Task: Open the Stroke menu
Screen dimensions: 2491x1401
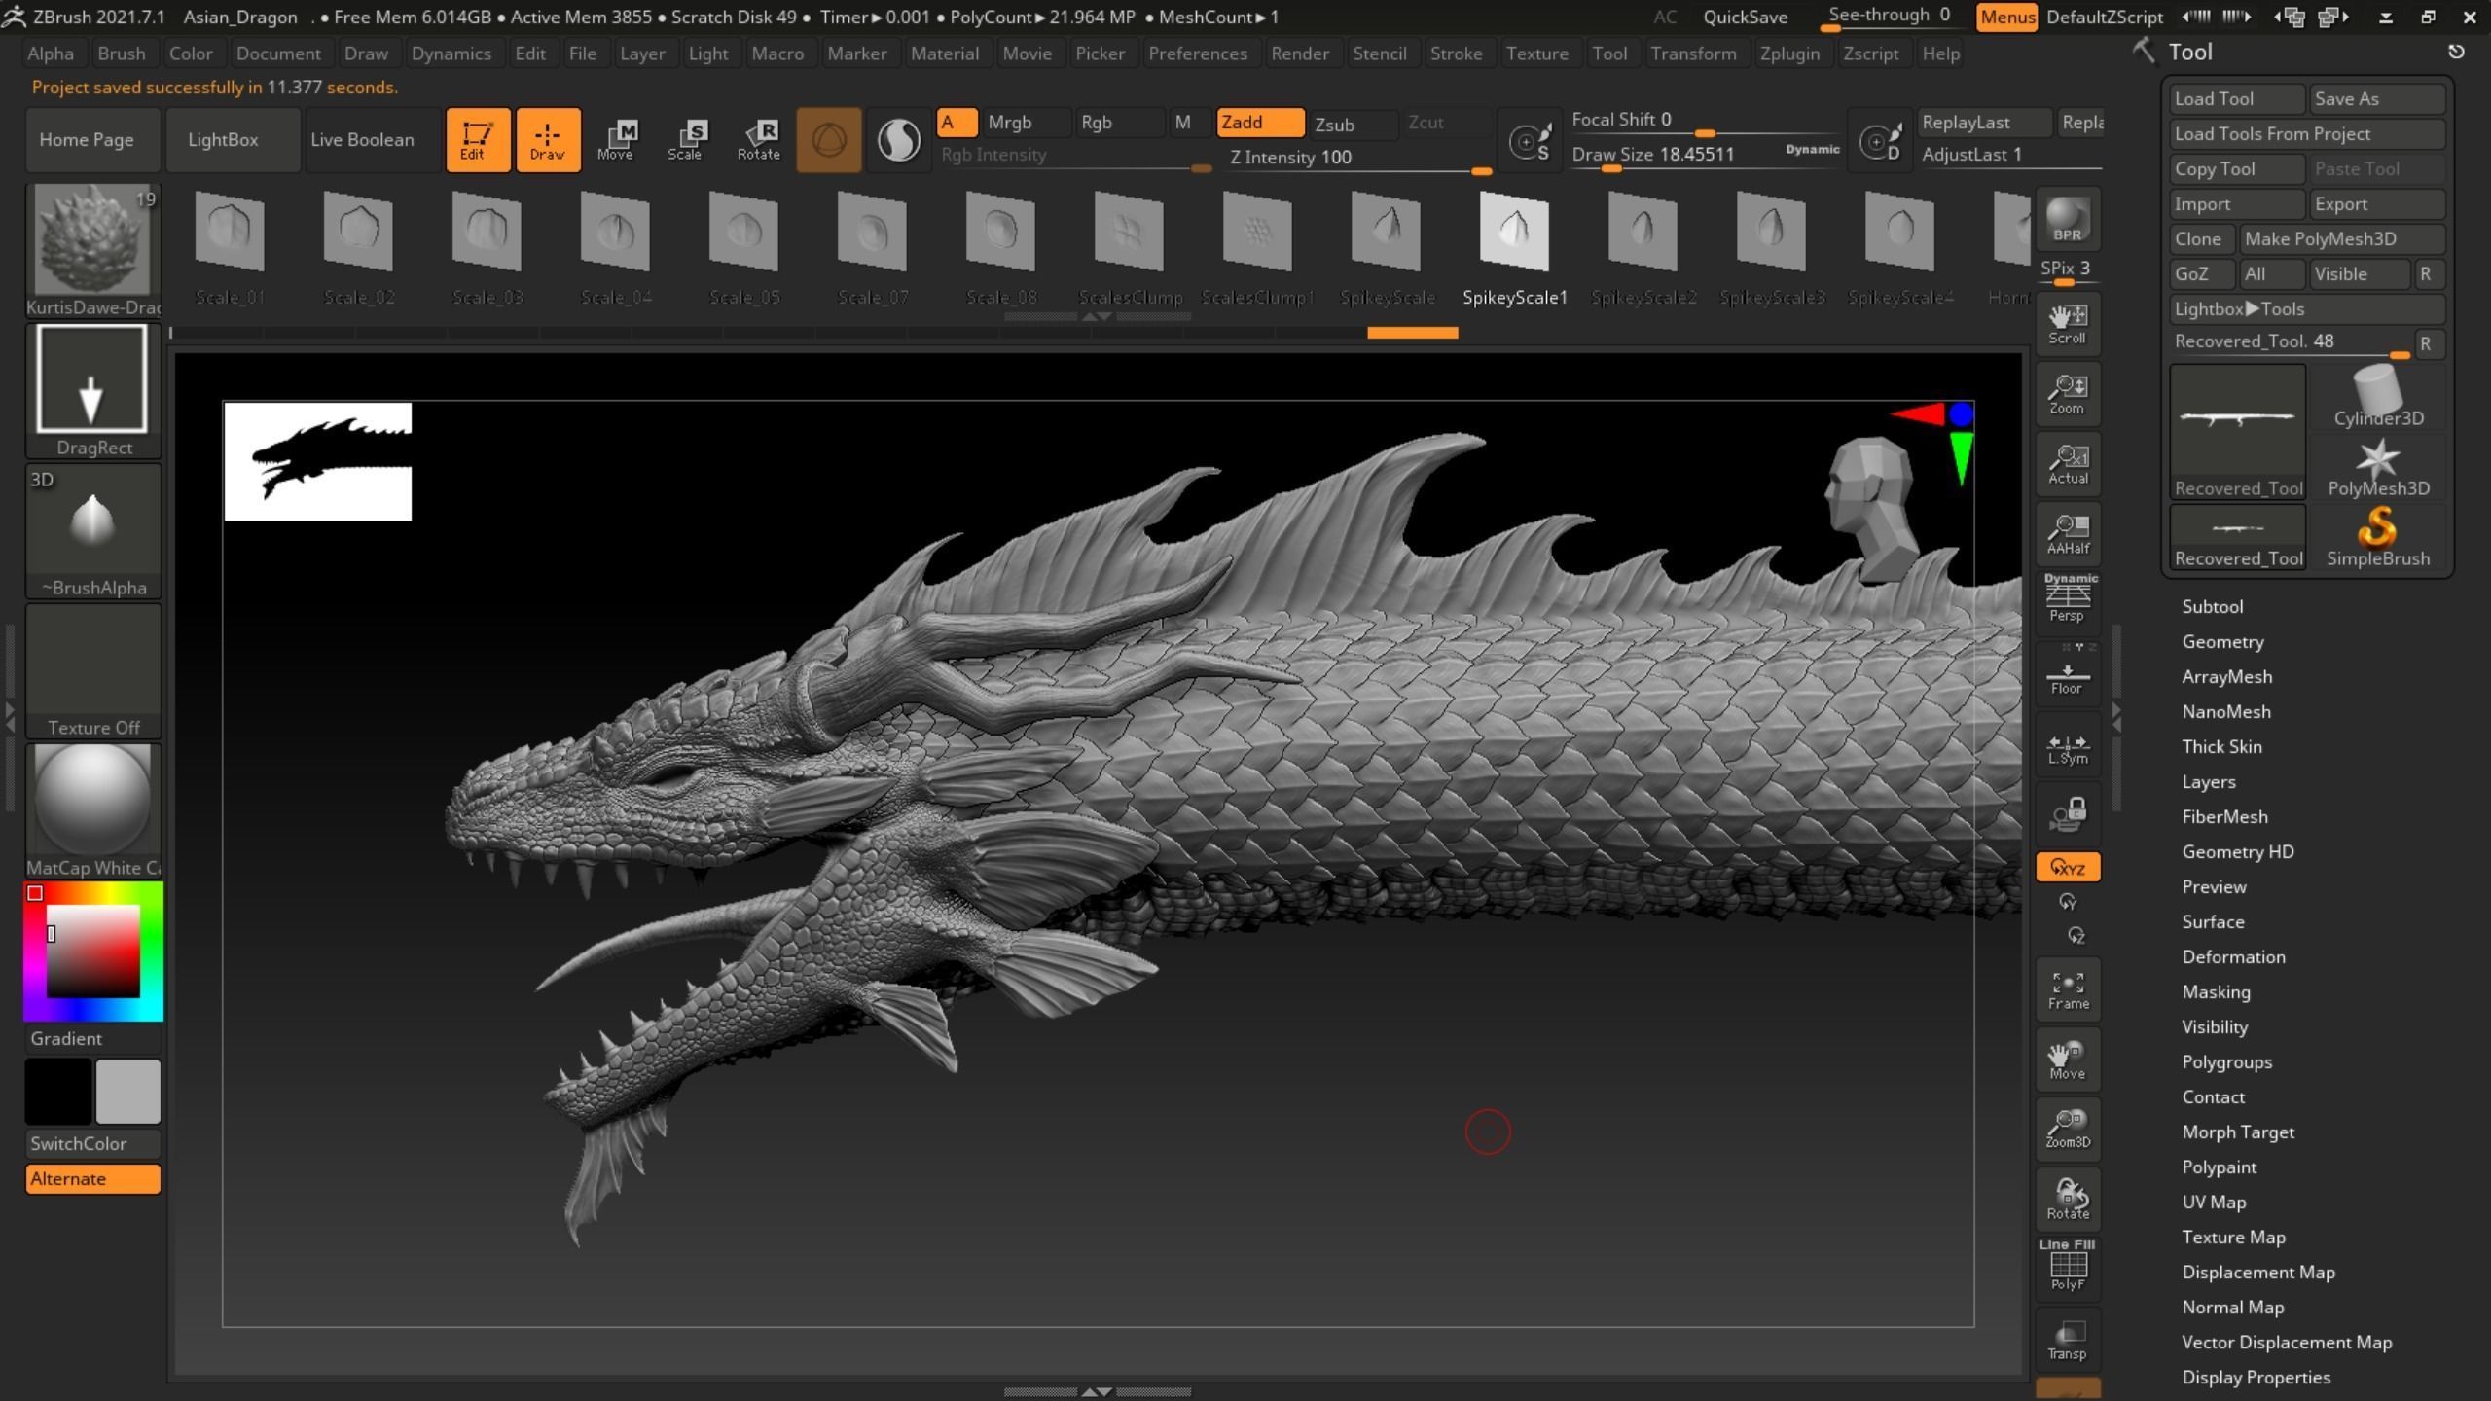Action: point(1456,54)
